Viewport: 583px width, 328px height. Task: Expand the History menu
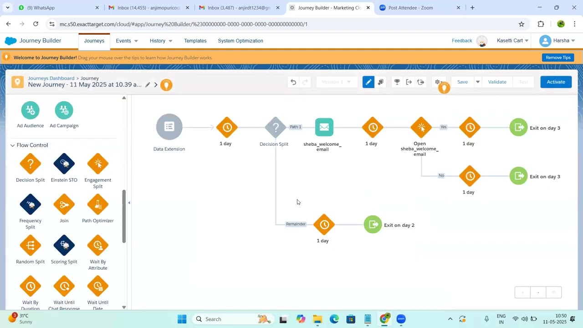point(161,41)
